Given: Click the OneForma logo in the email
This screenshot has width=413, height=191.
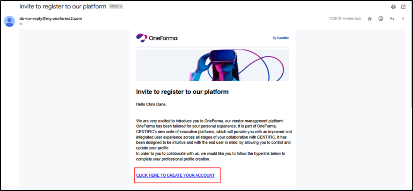Looking at the screenshot, I should coord(157,38).
